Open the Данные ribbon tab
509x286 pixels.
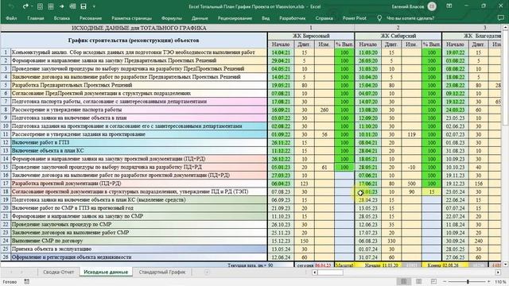click(200, 18)
